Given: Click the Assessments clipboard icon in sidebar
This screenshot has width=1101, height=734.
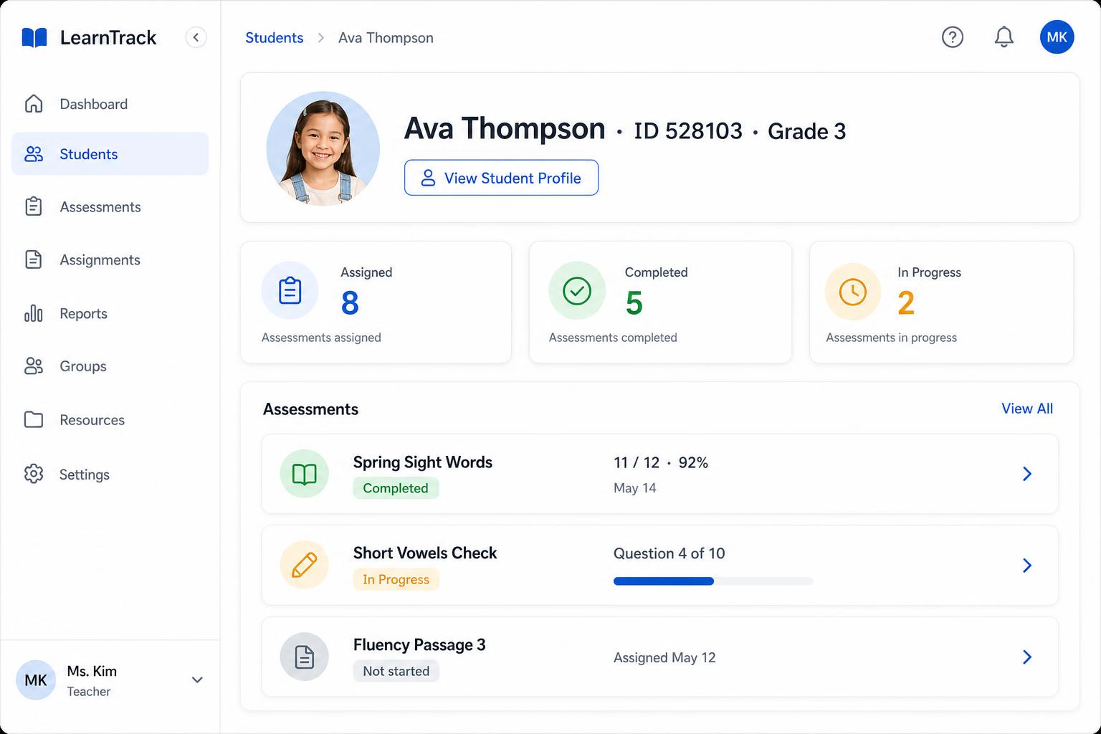Looking at the screenshot, I should pyautogui.click(x=34, y=206).
